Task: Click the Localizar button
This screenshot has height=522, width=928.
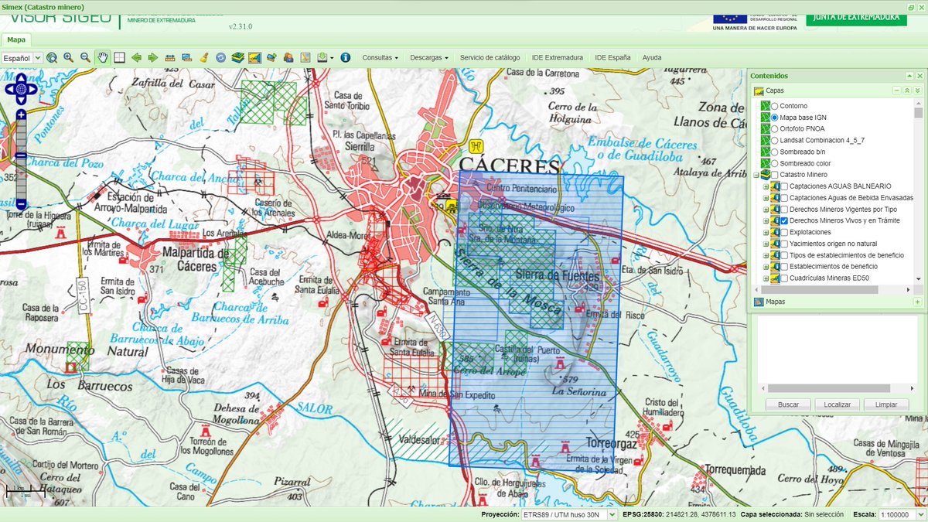Action: coord(838,404)
